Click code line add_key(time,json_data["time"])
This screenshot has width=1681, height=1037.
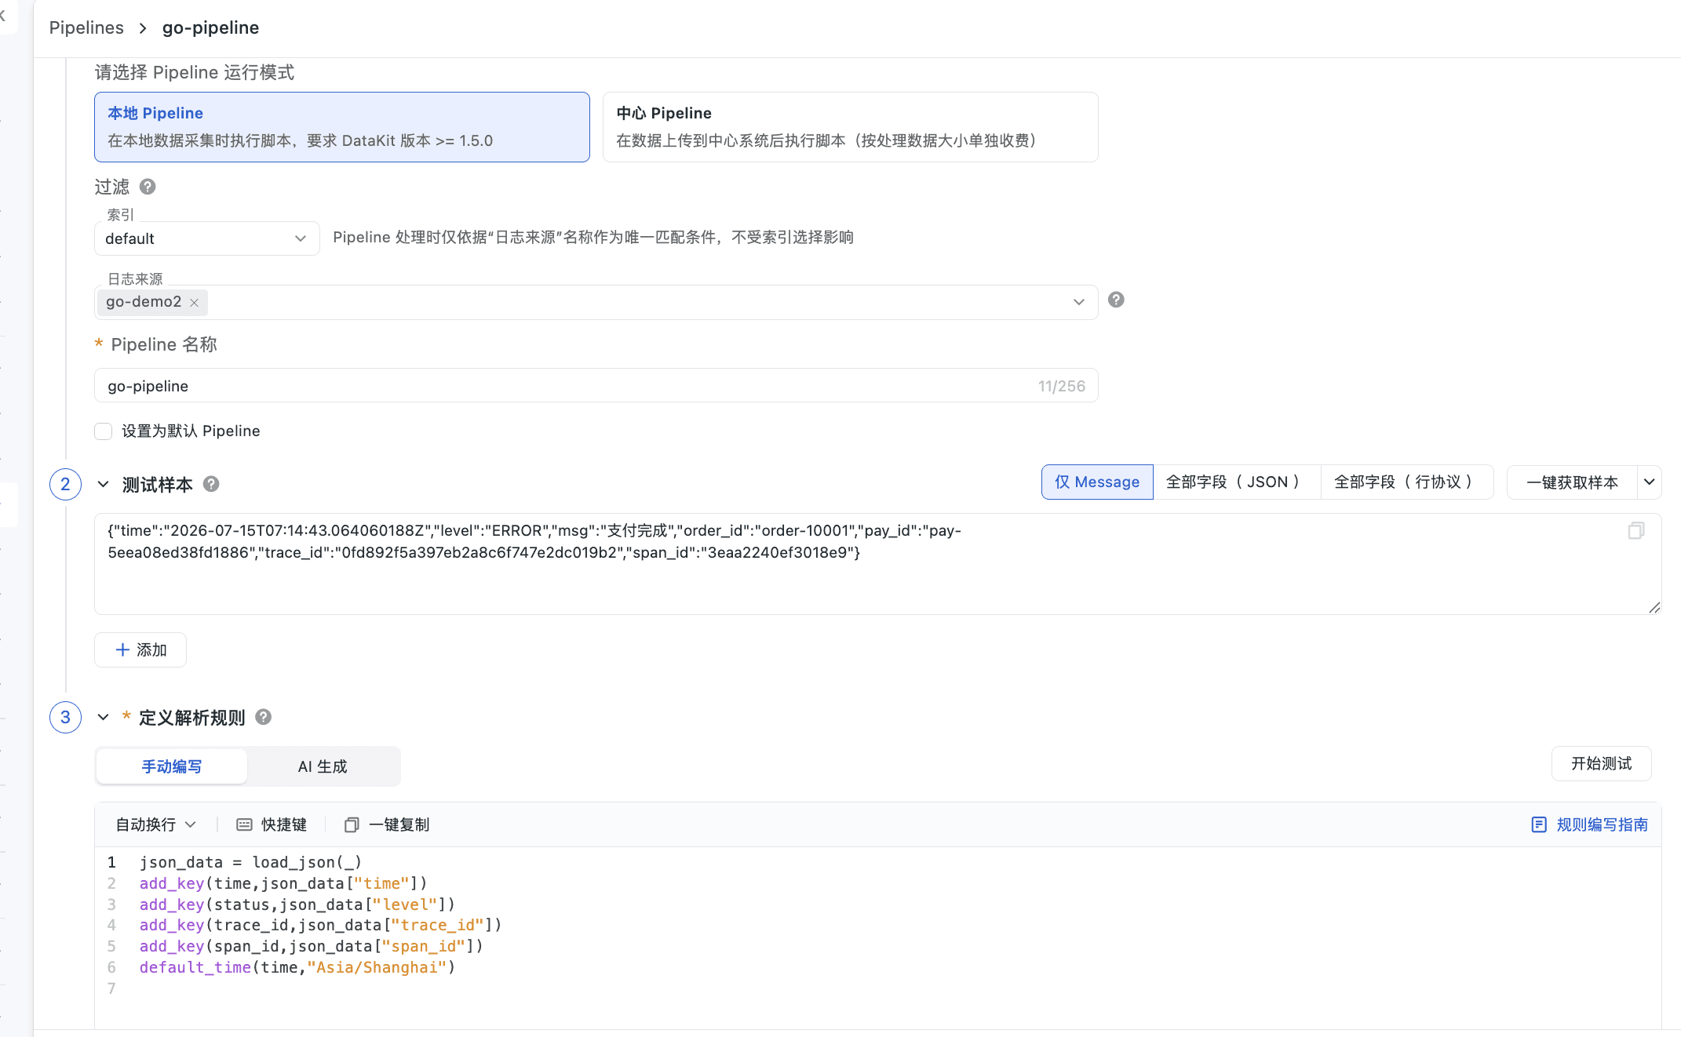(283, 883)
